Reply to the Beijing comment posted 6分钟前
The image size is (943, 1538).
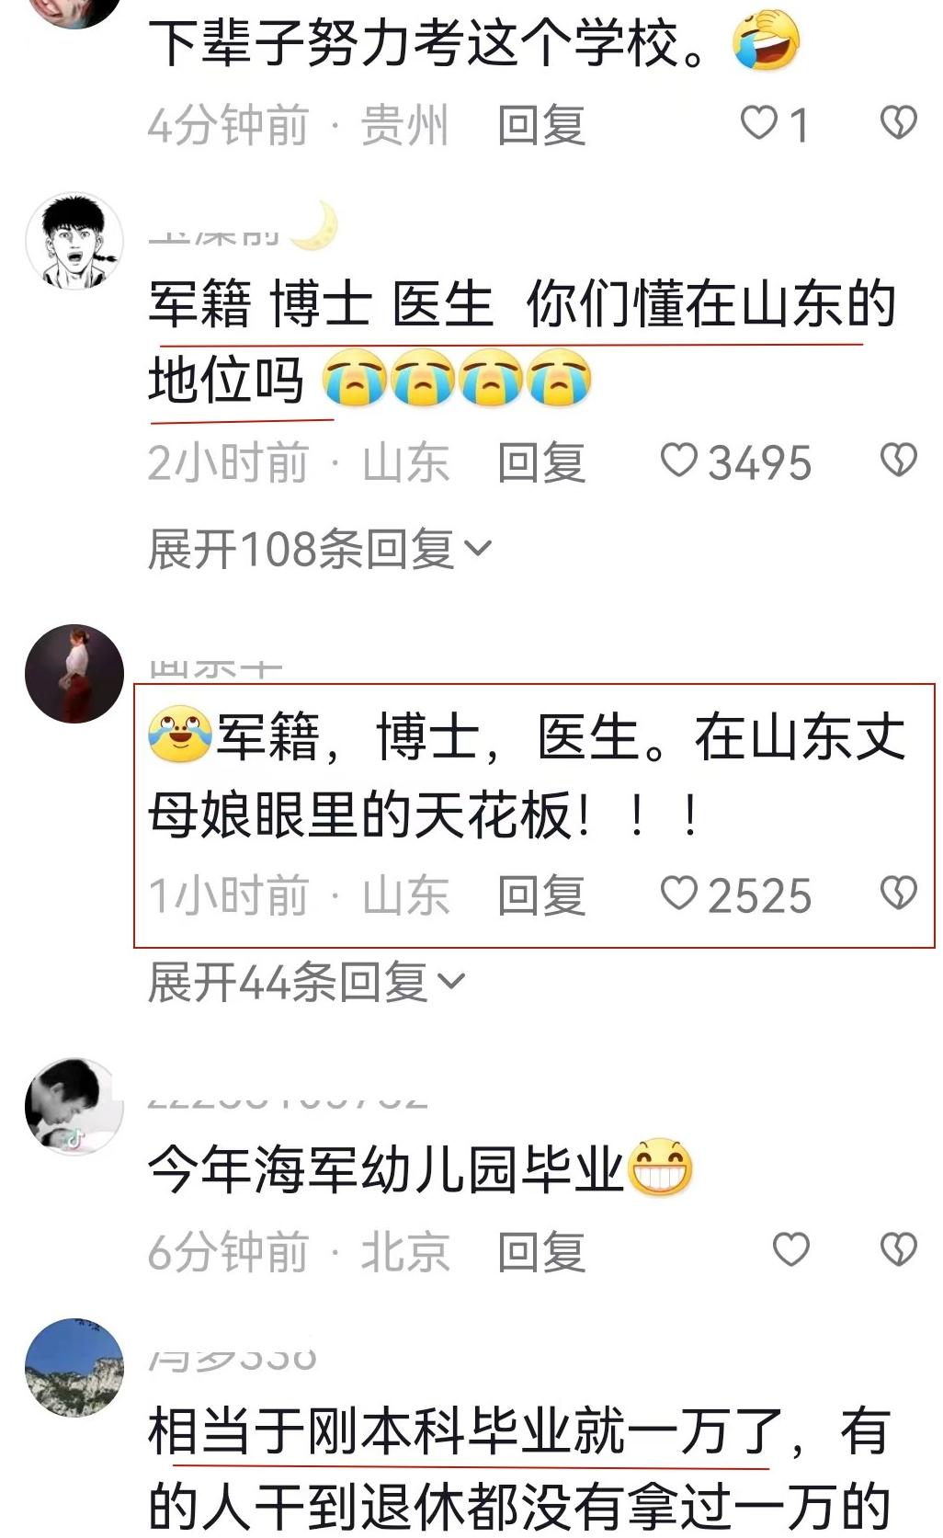click(541, 1251)
